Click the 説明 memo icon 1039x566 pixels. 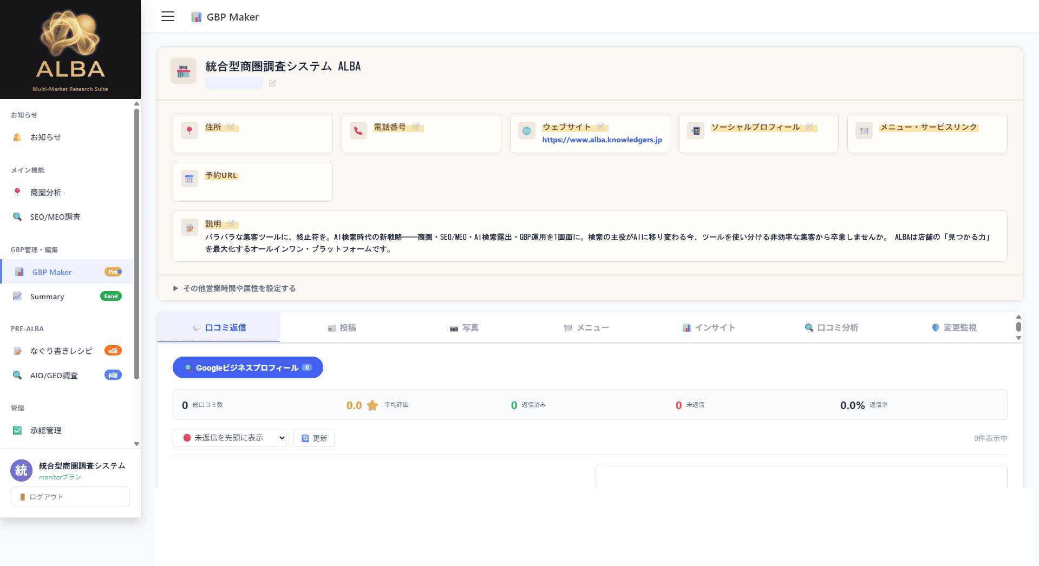point(189,227)
